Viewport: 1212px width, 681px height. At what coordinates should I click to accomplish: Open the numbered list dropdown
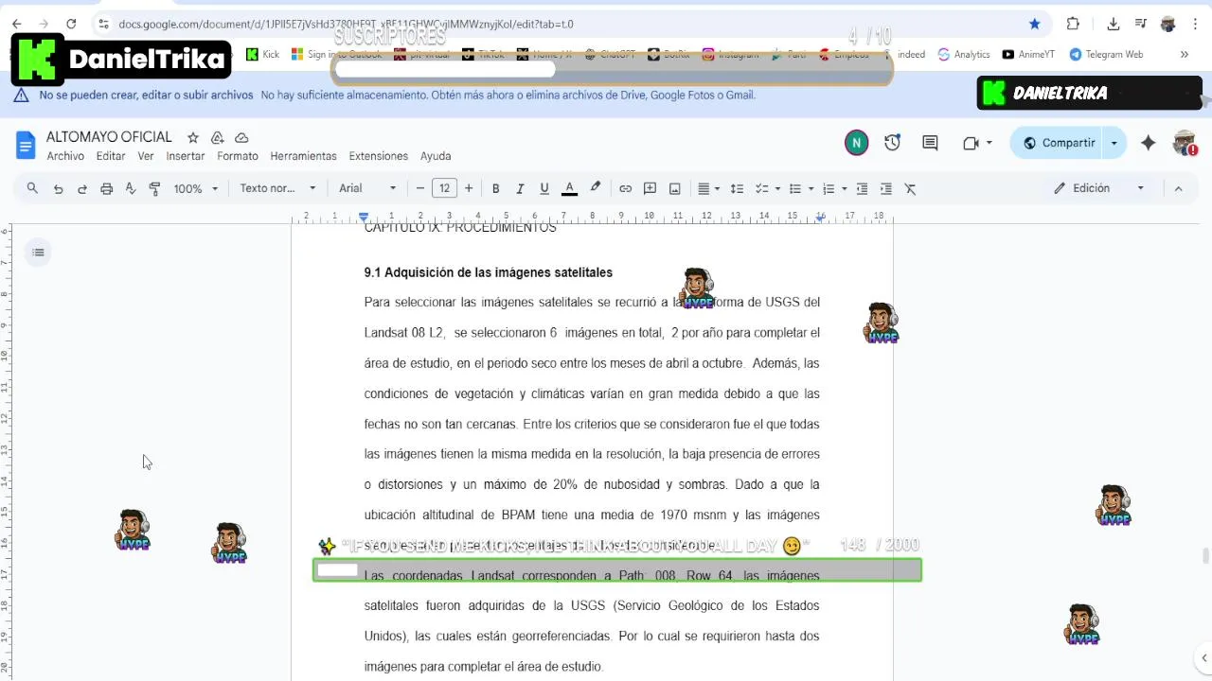(846, 188)
